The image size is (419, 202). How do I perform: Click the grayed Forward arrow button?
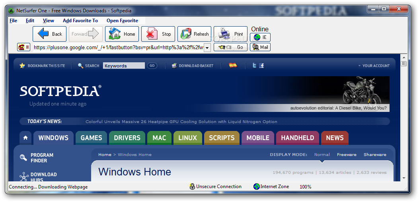[86, 34]
